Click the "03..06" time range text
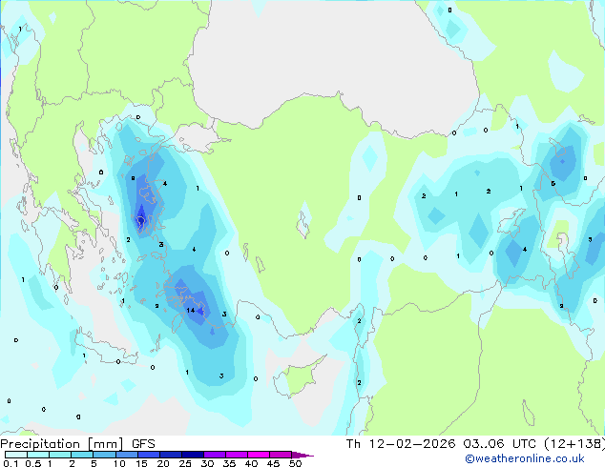 click(484, 444)
